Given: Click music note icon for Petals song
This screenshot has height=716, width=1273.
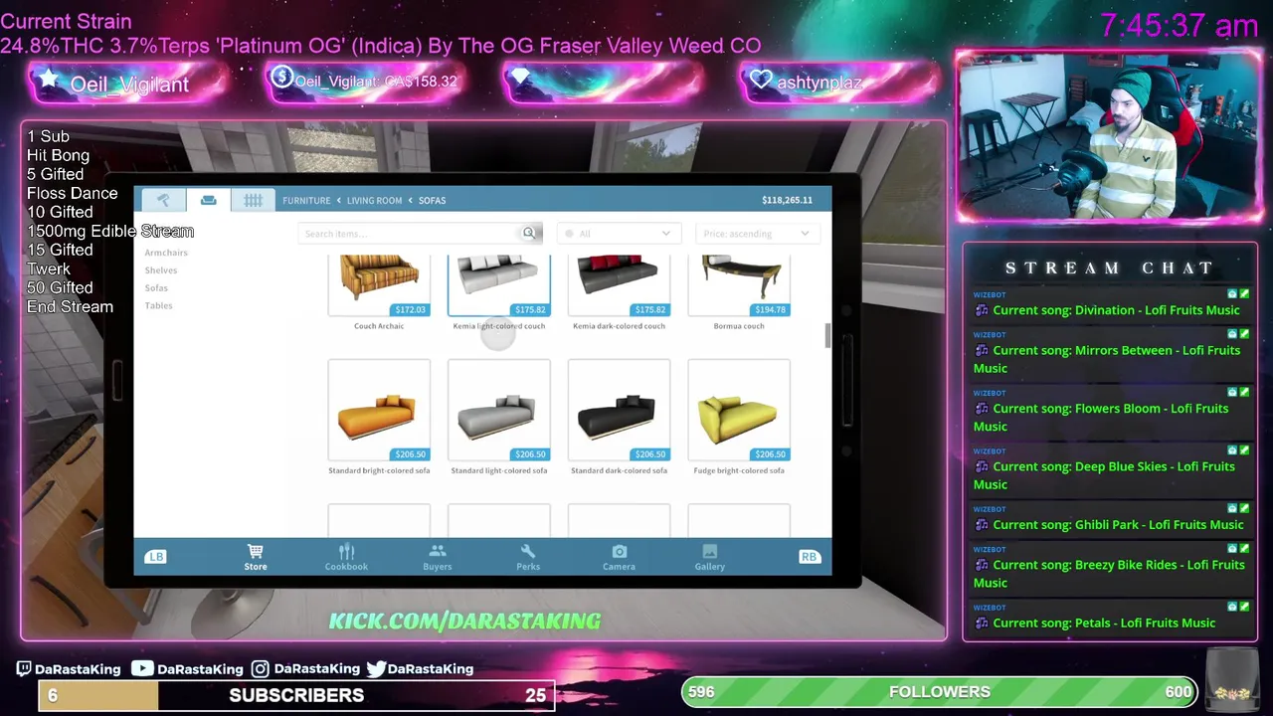Looking at the screenshot, I should 982,624.
